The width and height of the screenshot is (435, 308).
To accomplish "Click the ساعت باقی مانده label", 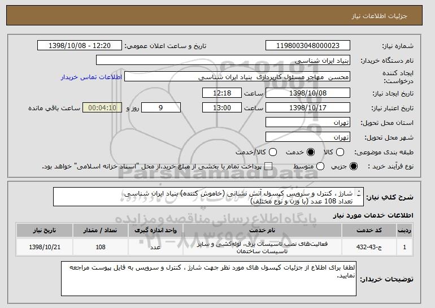I will coord(54,108).
